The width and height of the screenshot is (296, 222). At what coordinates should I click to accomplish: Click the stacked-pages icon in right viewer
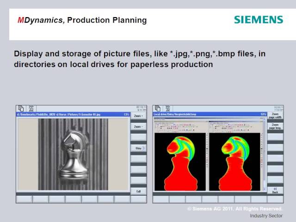[x=158, y=109]
